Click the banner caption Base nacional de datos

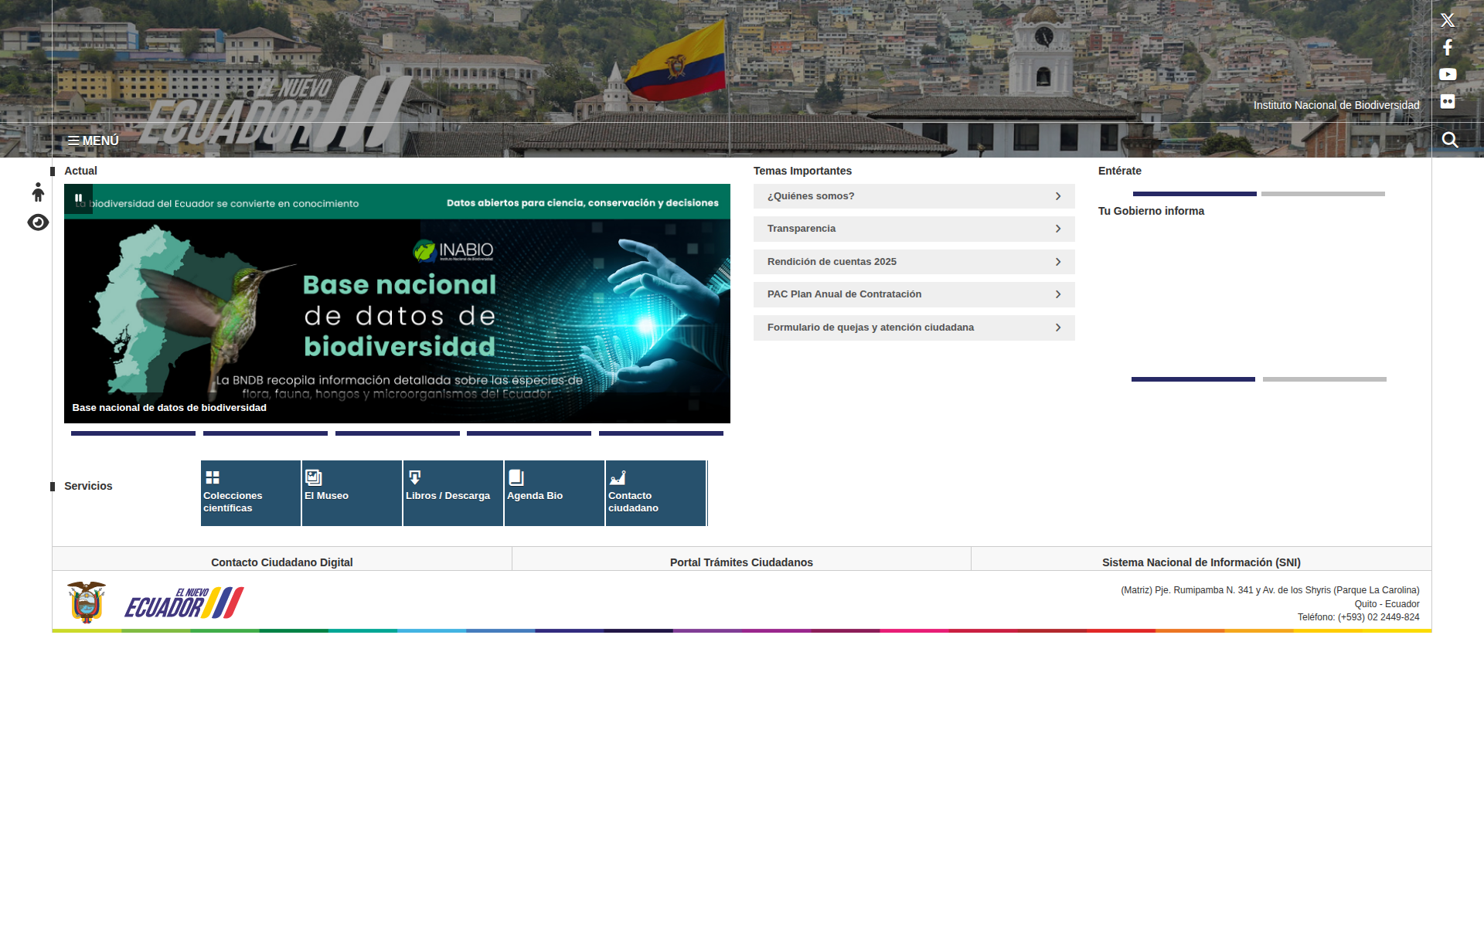pos(169,408)
